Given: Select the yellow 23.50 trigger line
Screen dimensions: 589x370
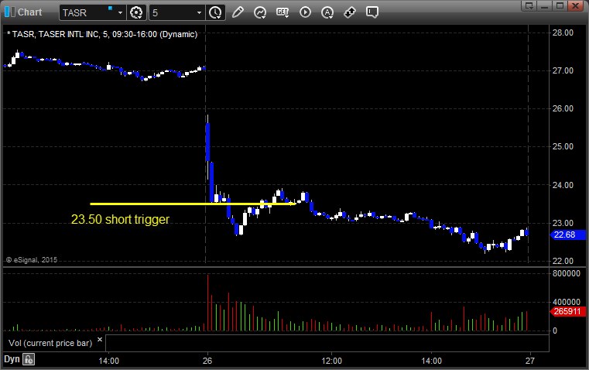Looking at the screenshot, I should pos(193,204).
